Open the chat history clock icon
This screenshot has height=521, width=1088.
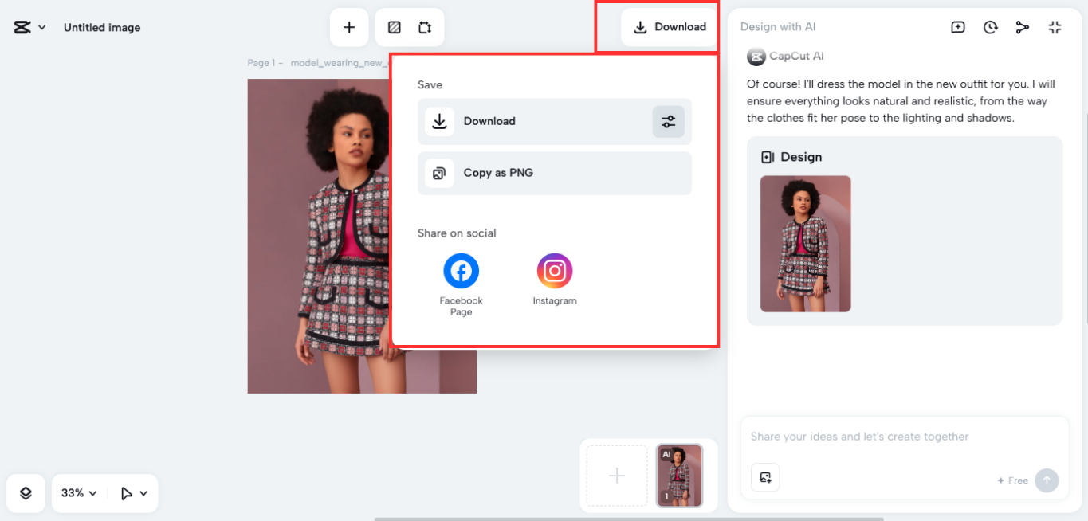tap(990, 27)
